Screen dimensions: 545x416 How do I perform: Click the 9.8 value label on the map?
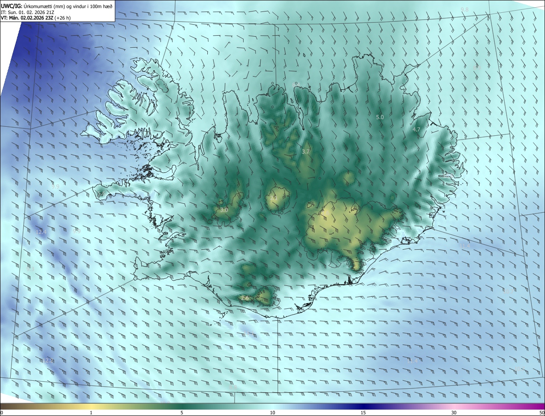(x=465, y=9)
